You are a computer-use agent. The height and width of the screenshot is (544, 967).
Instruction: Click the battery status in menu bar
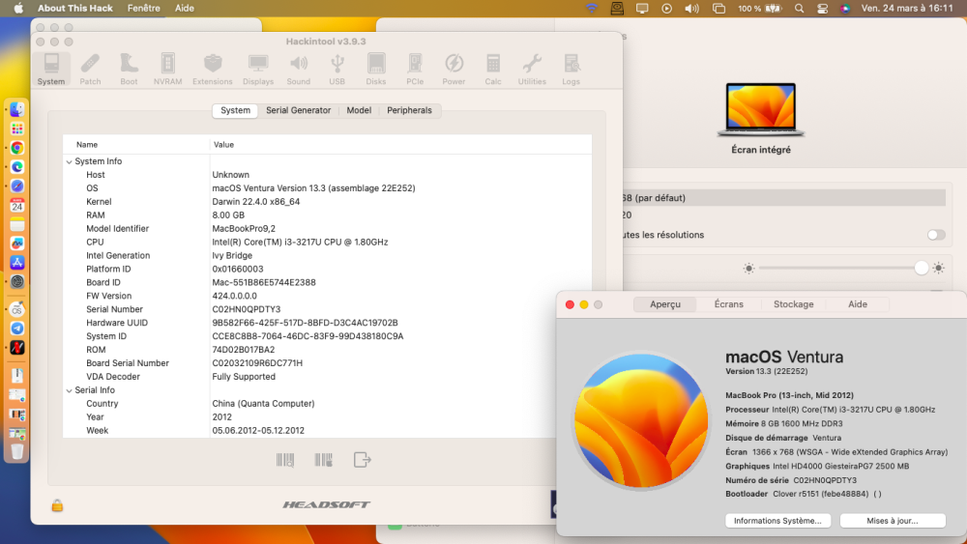coord(760,9)
